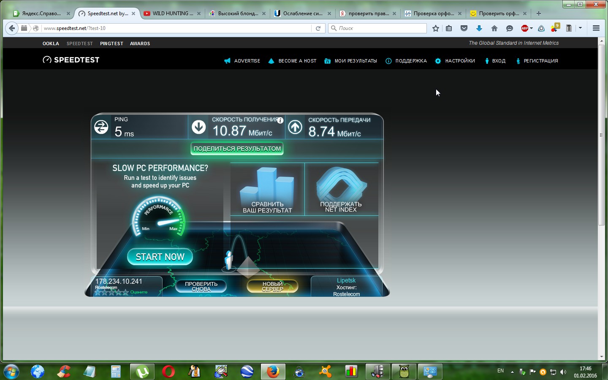
Task: Click the volume icon in system tray
Action: (563, 372)
